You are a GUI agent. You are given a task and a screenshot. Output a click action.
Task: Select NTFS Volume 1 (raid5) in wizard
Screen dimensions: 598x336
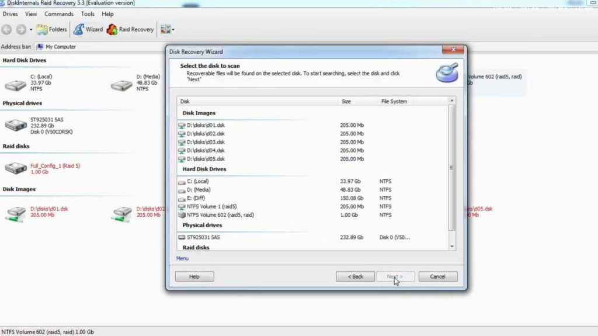(x=313, y=206)
